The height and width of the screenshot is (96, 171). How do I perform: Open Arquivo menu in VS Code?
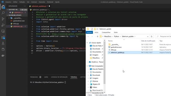coord(8,2)
